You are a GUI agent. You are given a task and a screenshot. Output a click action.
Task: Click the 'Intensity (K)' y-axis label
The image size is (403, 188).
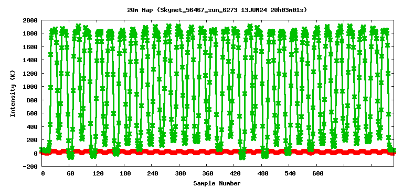click(x=13, y=93)
